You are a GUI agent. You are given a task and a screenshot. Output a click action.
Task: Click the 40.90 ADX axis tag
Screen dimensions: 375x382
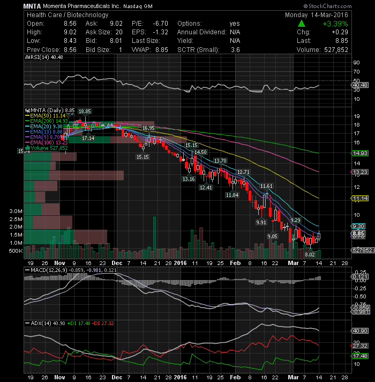(359, 331)
